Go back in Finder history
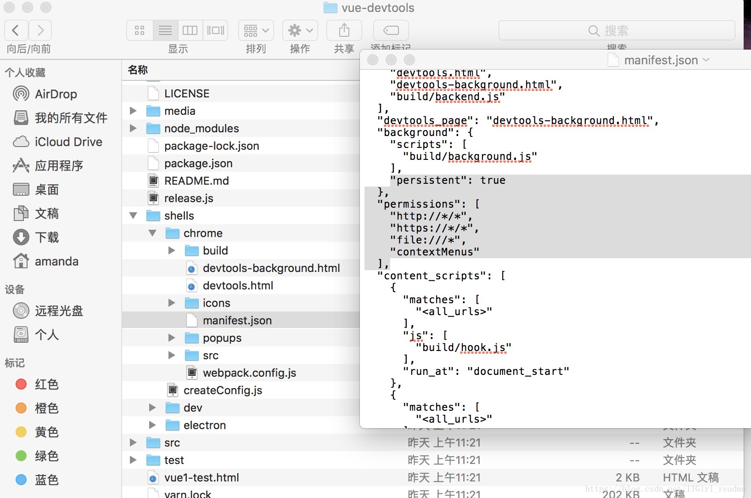Viewport: 751px width, 498px height. coord(16,30)
